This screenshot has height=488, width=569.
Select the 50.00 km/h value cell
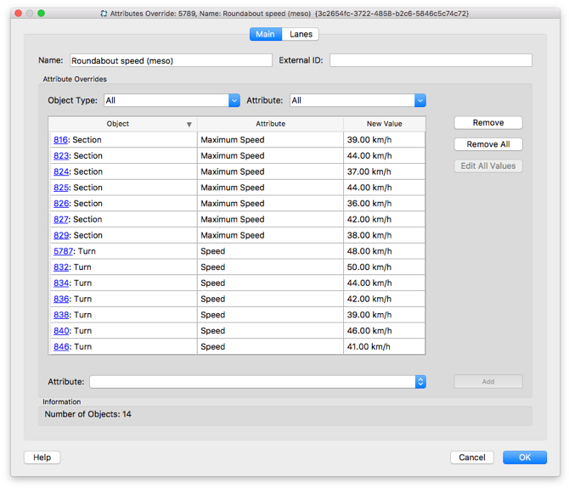point(384,267)
